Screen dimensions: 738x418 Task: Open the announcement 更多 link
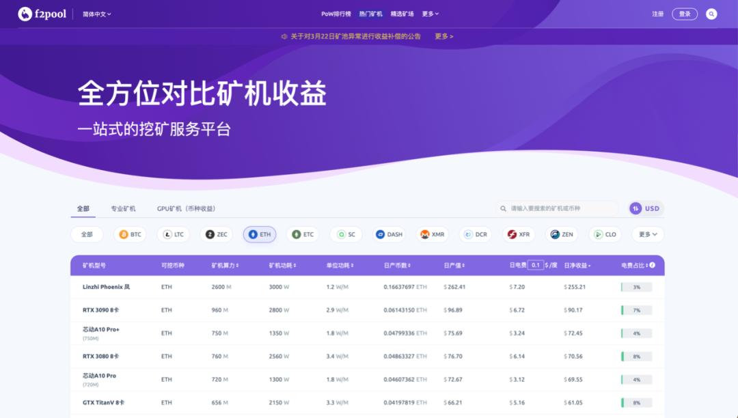click(443, 37)
